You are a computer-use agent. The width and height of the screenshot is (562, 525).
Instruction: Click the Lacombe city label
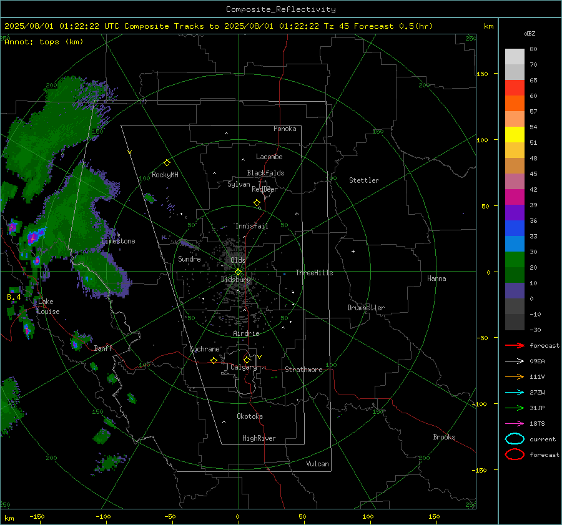click(x=269, y=157)
